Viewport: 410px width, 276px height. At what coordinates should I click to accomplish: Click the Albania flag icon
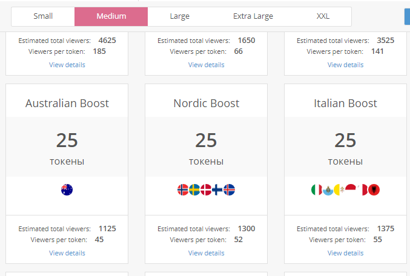374,190
